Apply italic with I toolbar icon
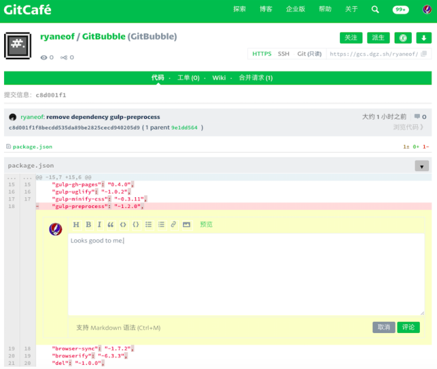This screenshot has height=369, width=437. (x=99, y=224)
